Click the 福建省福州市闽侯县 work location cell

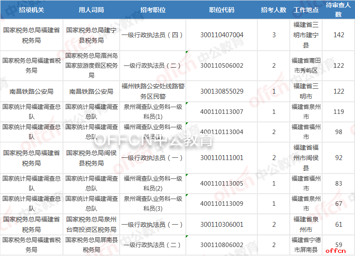(x=306, y=158)
